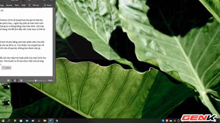The image size is (220, 123).
Task: Open Microsoft Store from the taskbar
Action: click(21, 121)
